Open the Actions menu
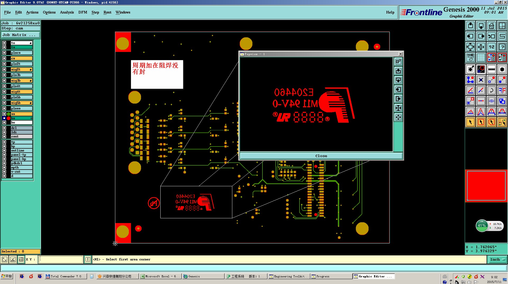The image size is (508, 284). pos(32,12)
